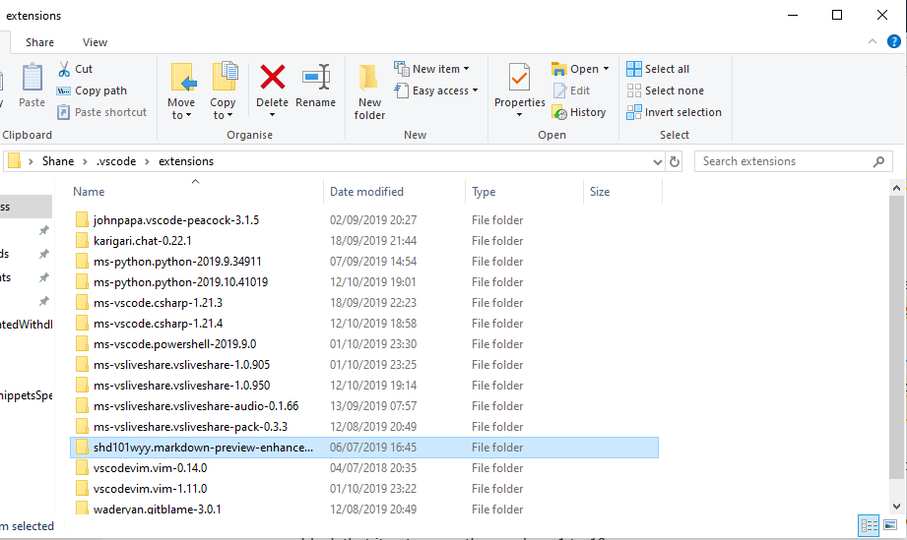Click the Edit ribbon button
Image resolution: width=907 pixels, height=540 pixels.
click(571, 90)
